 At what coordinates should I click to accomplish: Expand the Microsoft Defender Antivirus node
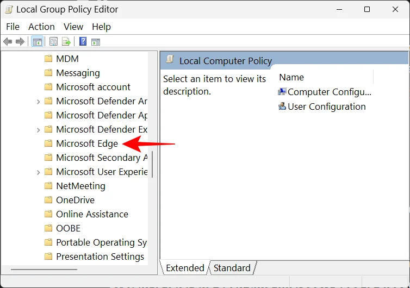pos(38,102)
